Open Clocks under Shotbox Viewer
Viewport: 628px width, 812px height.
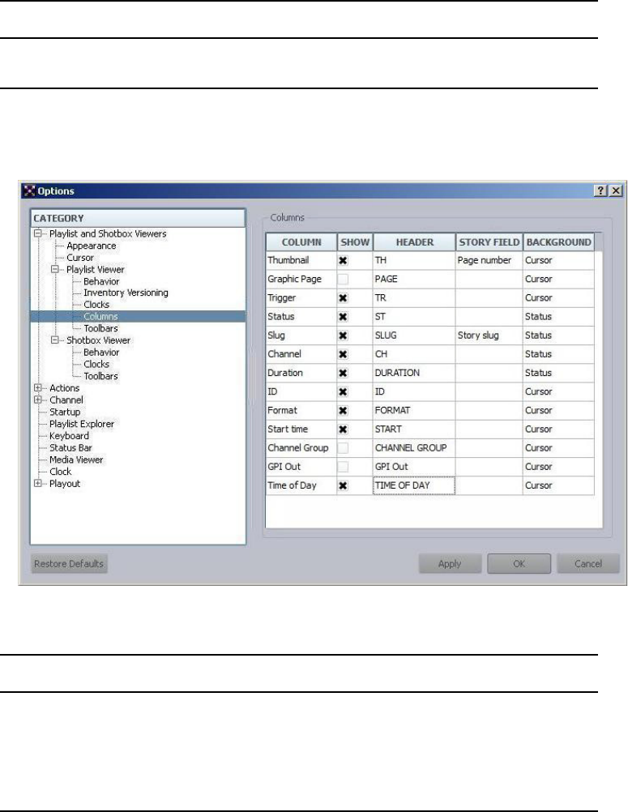(x=96, y=364)
